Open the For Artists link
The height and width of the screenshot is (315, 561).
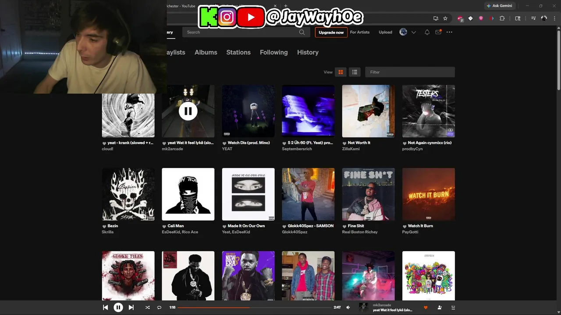(x=360, y=32)
